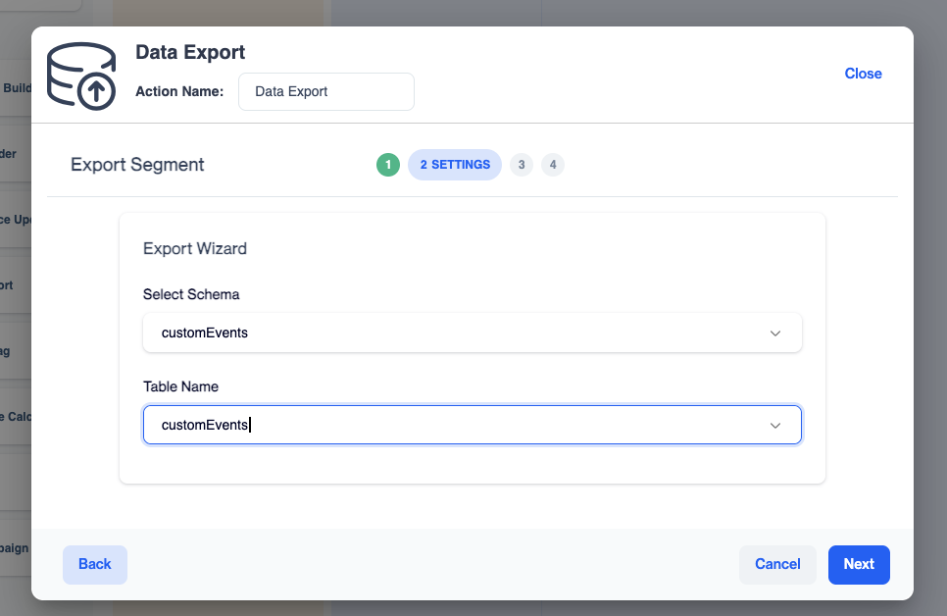Click the Select Schema label
This screenshot has height=616, width=947.
[x=191, y=294]
